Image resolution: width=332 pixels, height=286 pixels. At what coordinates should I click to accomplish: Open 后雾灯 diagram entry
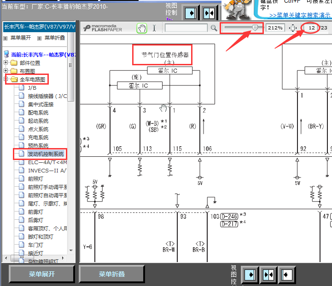pyautogui.click(x=35, y=220)
